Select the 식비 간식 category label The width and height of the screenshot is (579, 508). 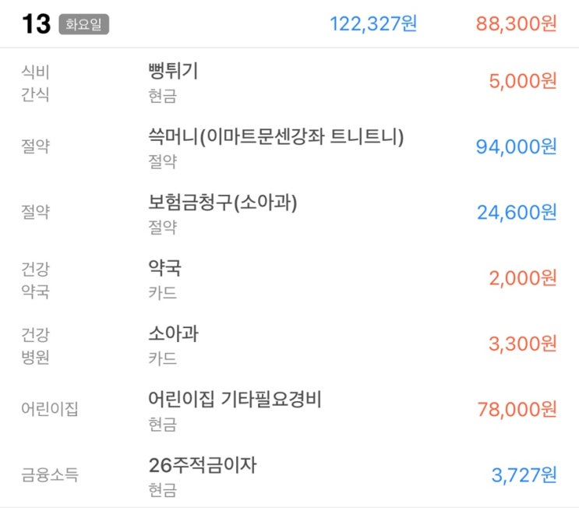(36, 82)
